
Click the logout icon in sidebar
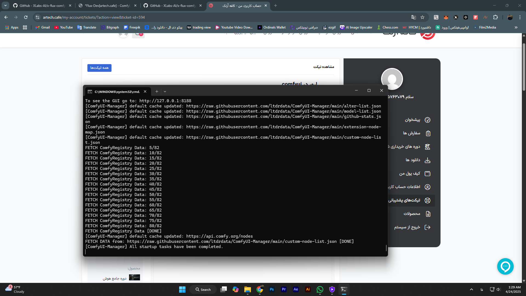pyautogui.click(x=427, y=227)
